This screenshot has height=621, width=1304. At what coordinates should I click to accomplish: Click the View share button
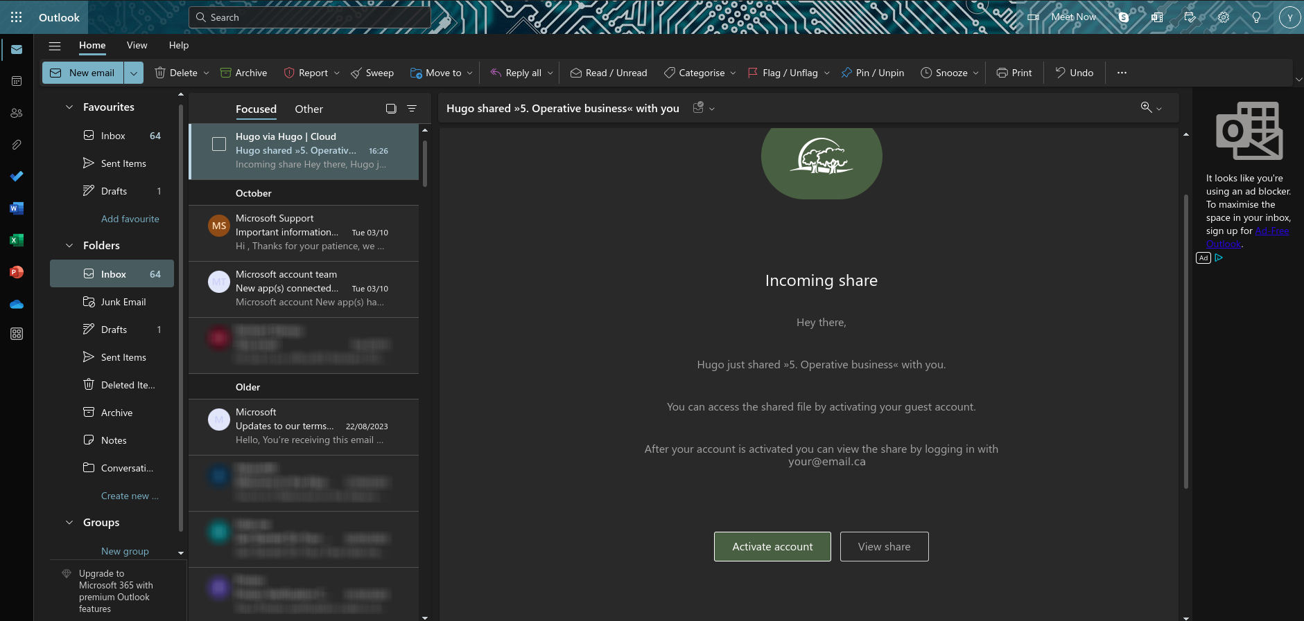tap(884, 547)
